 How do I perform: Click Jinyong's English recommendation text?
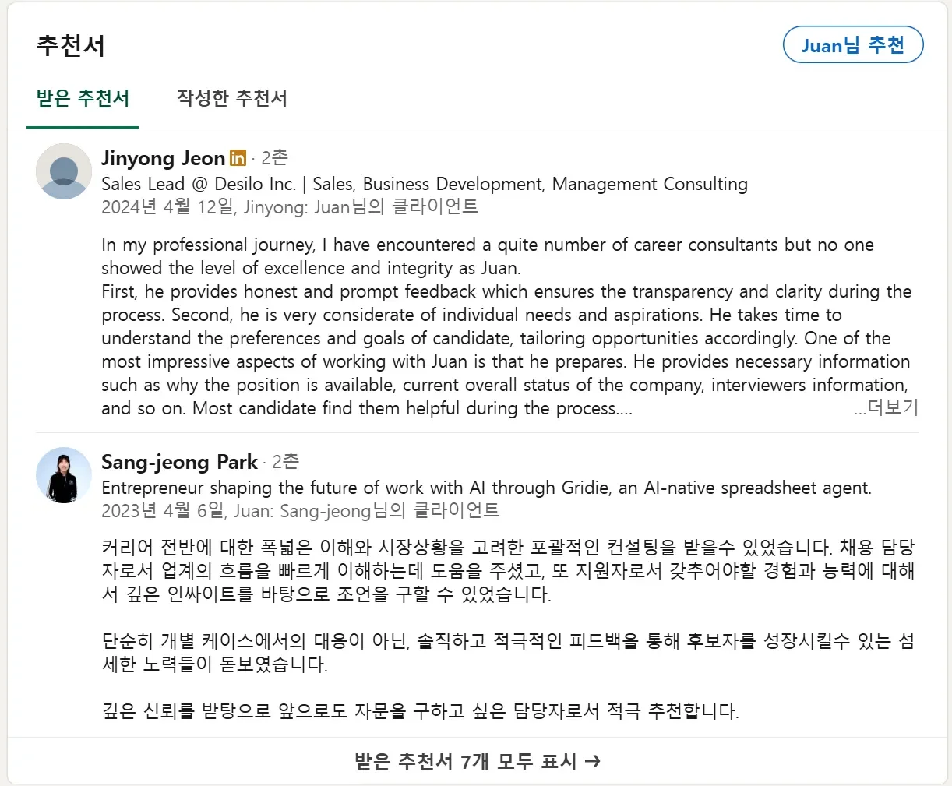(x=499, y=326)
